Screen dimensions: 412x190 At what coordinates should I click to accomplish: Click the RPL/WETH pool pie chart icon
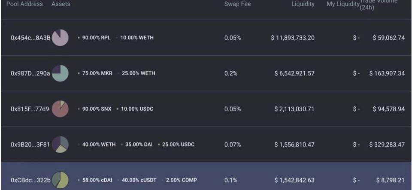60,38
